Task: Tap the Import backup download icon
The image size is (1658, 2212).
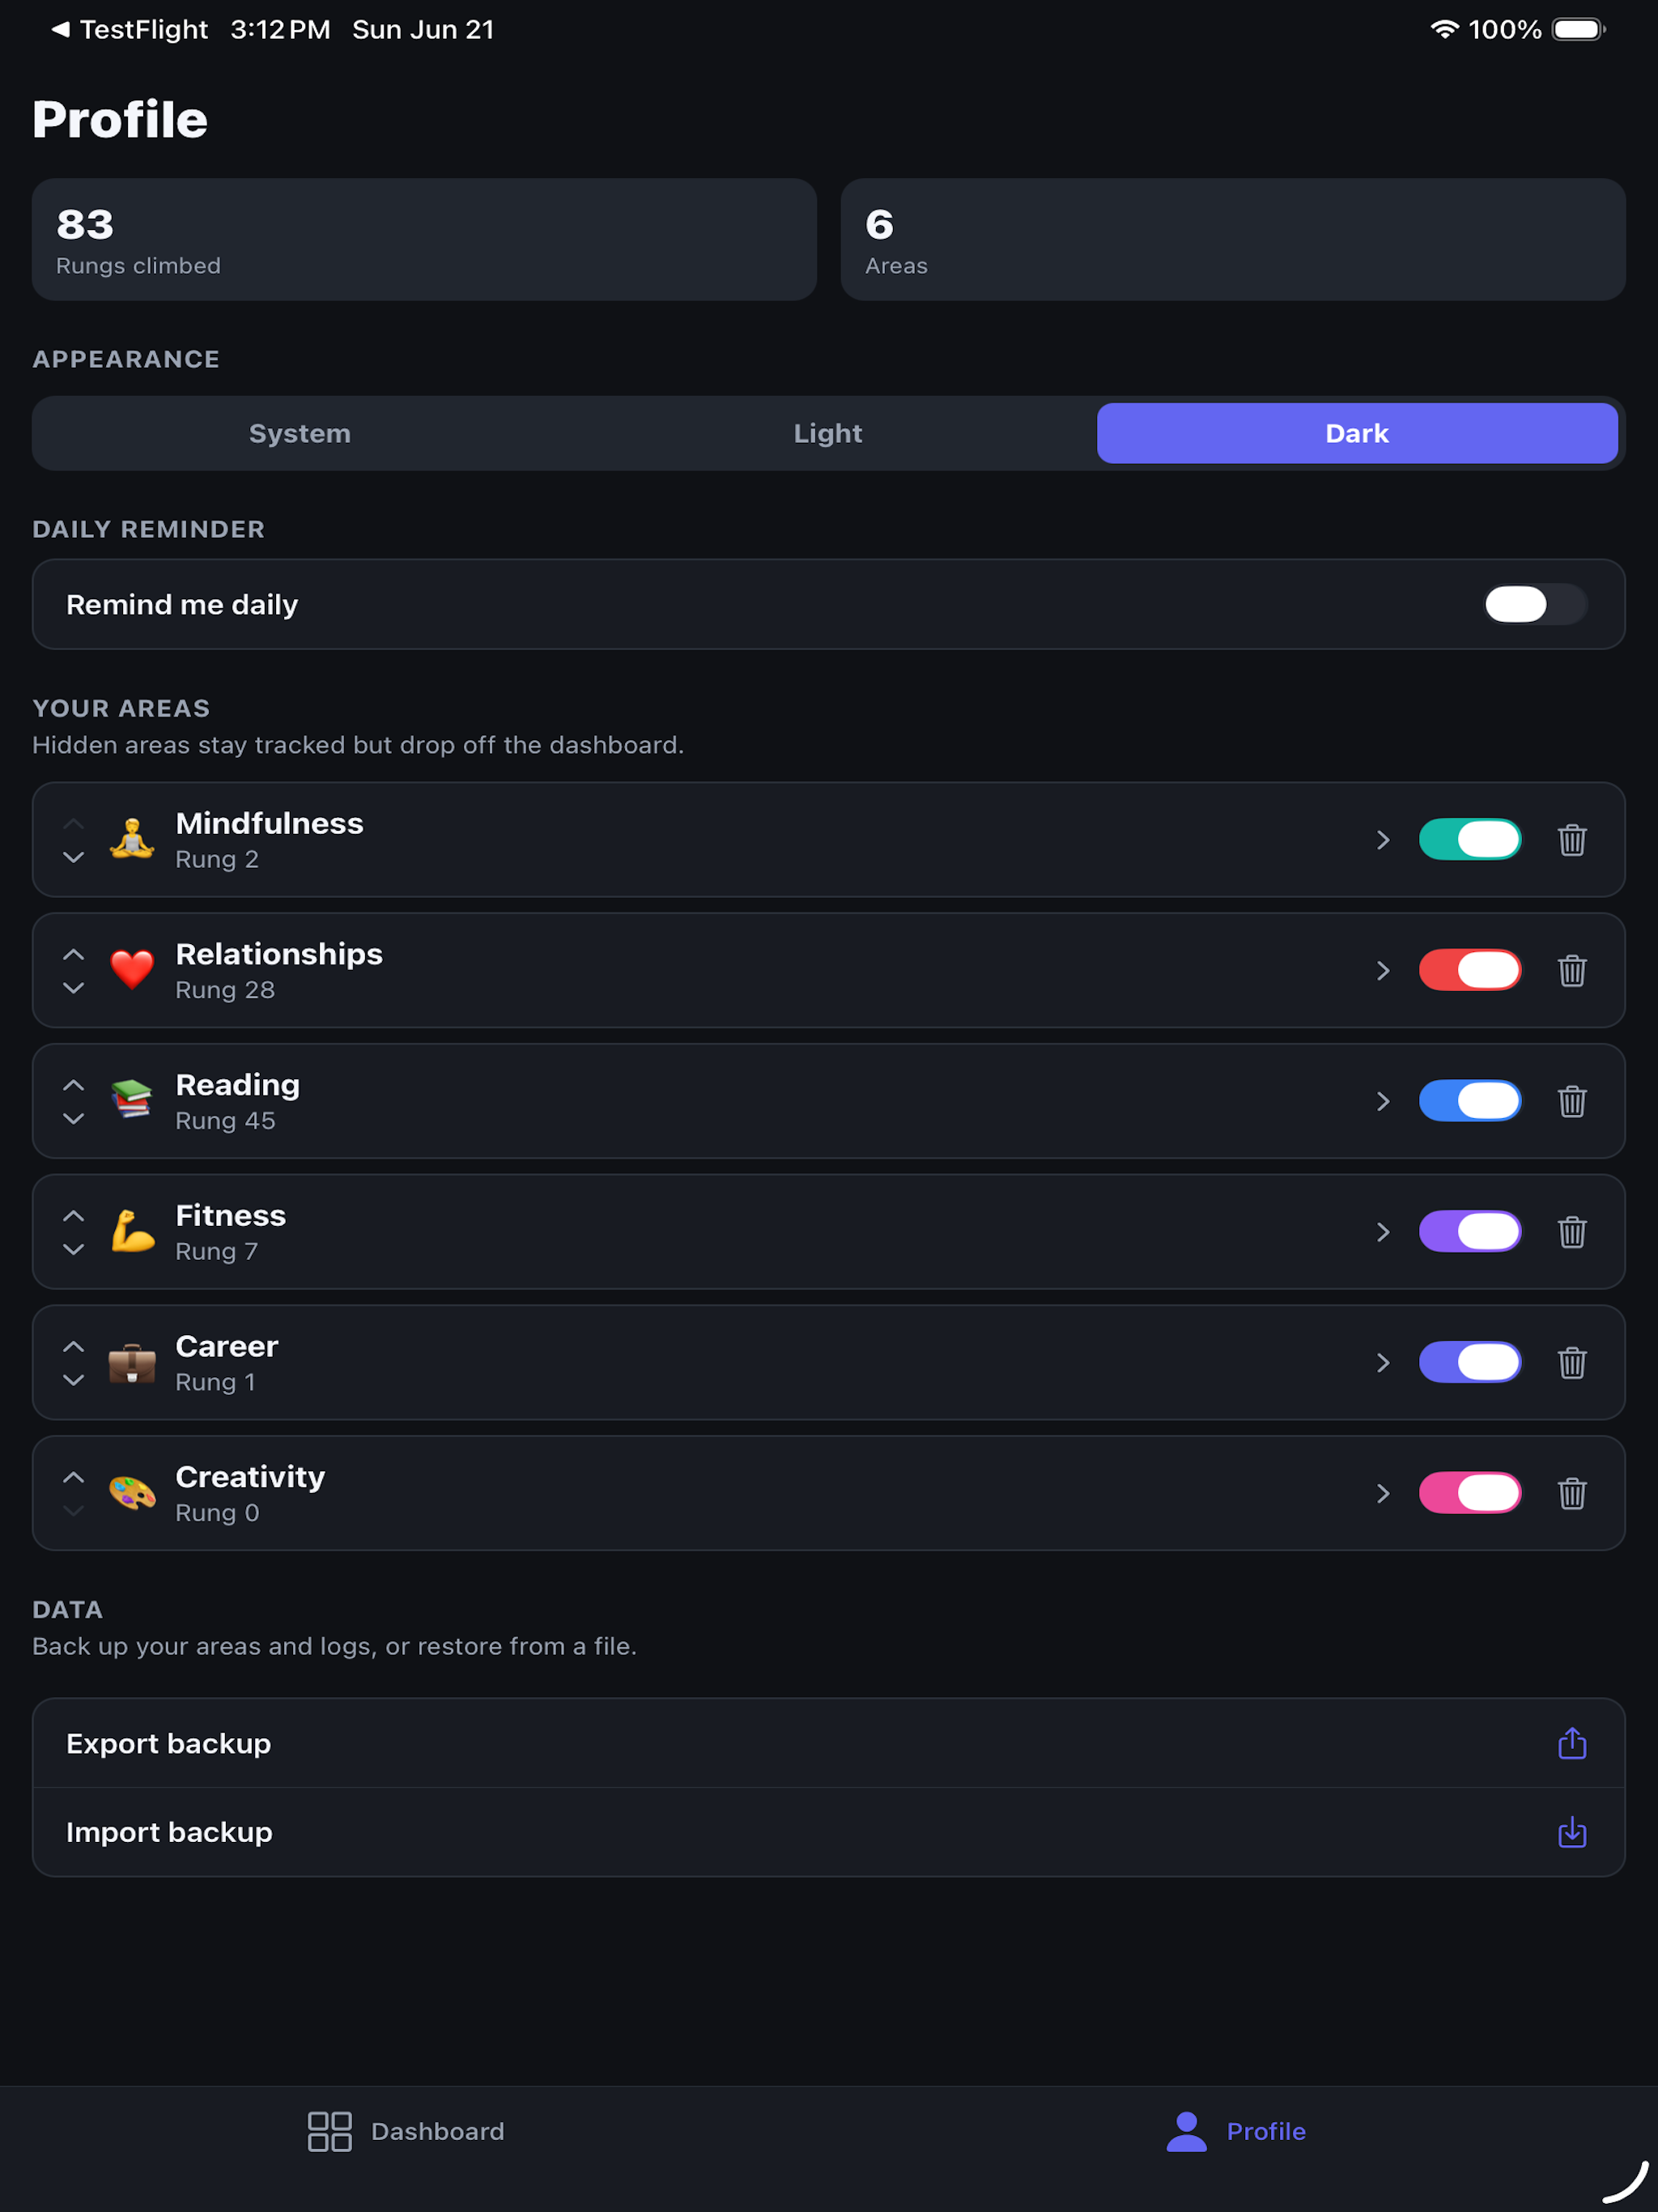Action: [x=1571, y=1832]
